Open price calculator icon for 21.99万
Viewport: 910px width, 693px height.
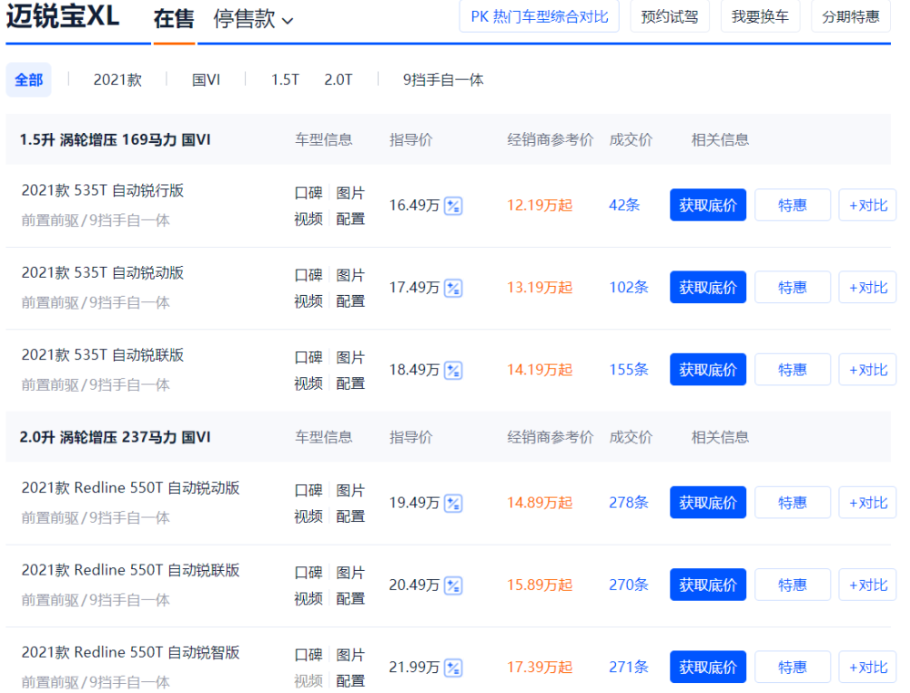(452, 668)
